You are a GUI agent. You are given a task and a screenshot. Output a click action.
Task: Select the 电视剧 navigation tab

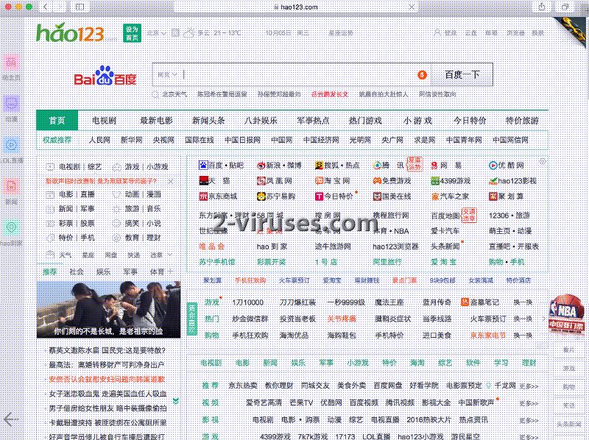[104, 121]
